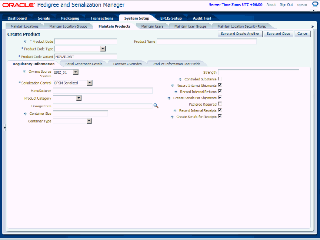The image size is (320, 240).
Task: Enable the Pedigree Required checkbox
Action: pos(220,104)
